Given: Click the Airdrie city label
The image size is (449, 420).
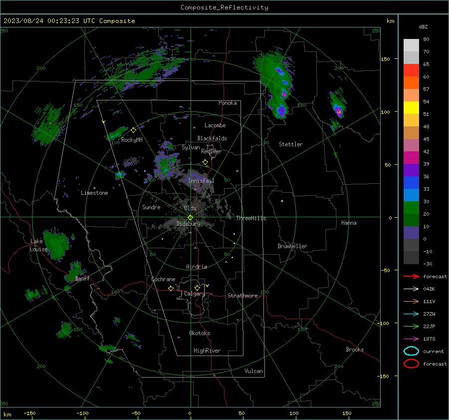Looking at the screenshot, I should [197, 267].
